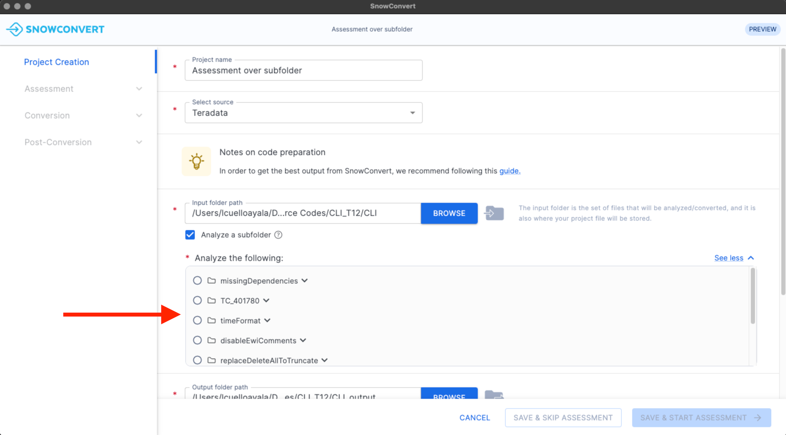Screen dimensions: 786x435
Task: Uncheck the Analyze a subfolder checkbox
Action: click(190, 235)
